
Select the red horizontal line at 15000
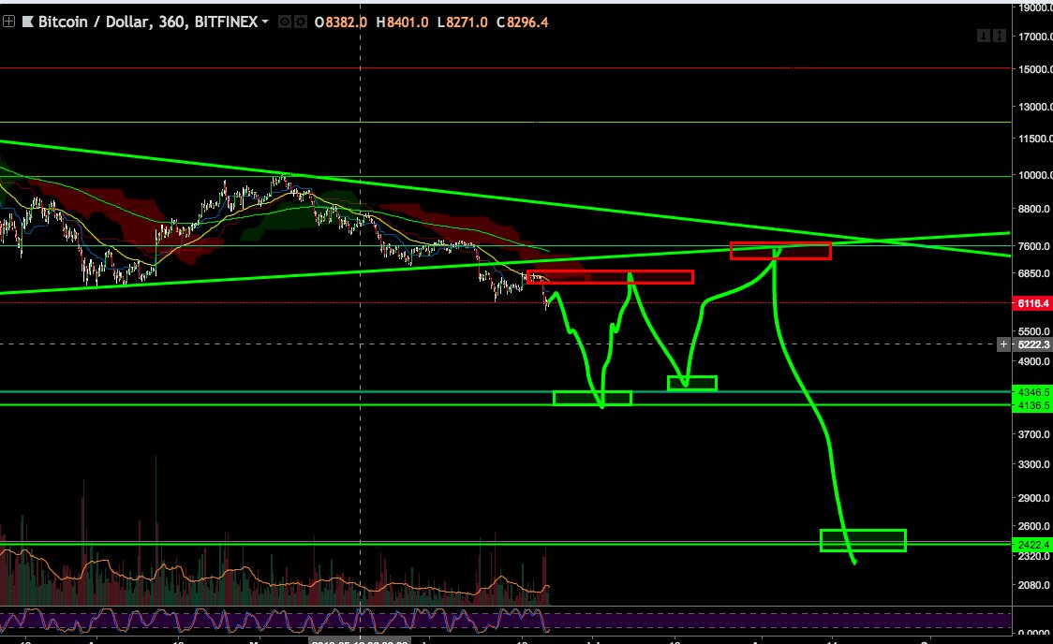505,67
